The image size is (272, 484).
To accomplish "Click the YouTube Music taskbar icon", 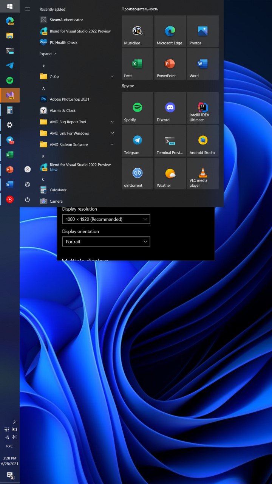I will click(x=10, y=199).
